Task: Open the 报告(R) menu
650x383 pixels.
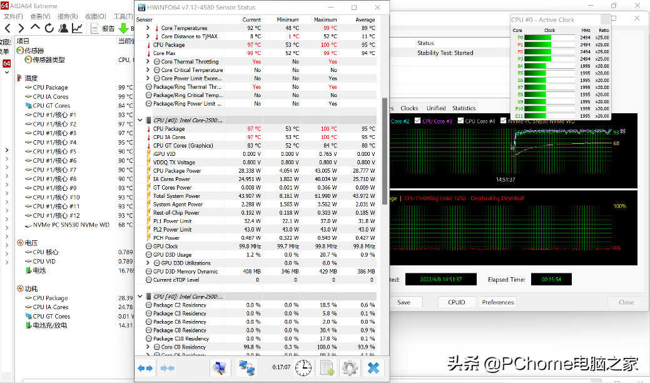Action: click(68, 16)
